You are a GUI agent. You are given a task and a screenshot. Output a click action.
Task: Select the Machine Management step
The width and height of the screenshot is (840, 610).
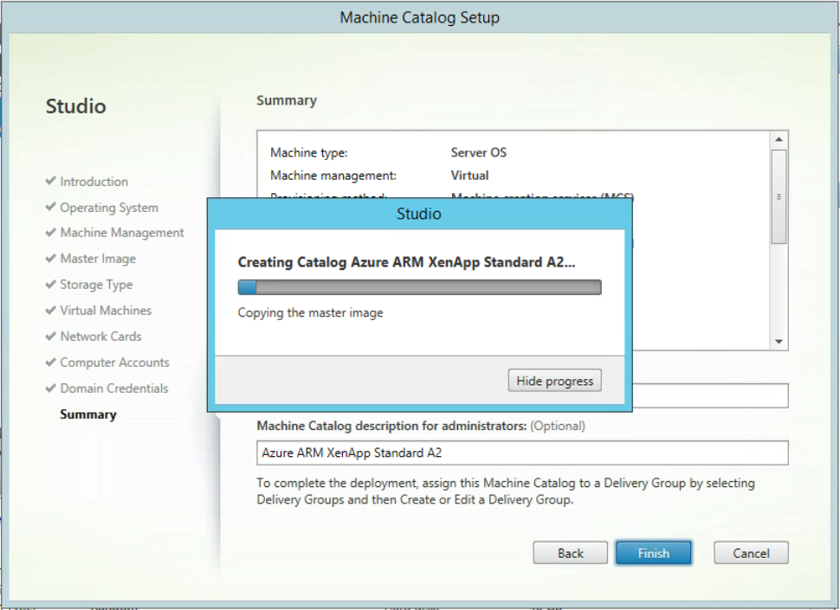coord(121,233)
